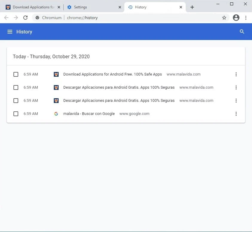252x232 pixels.
Task: Maximize the Chromium window
Action: click(x=232, y=4)
